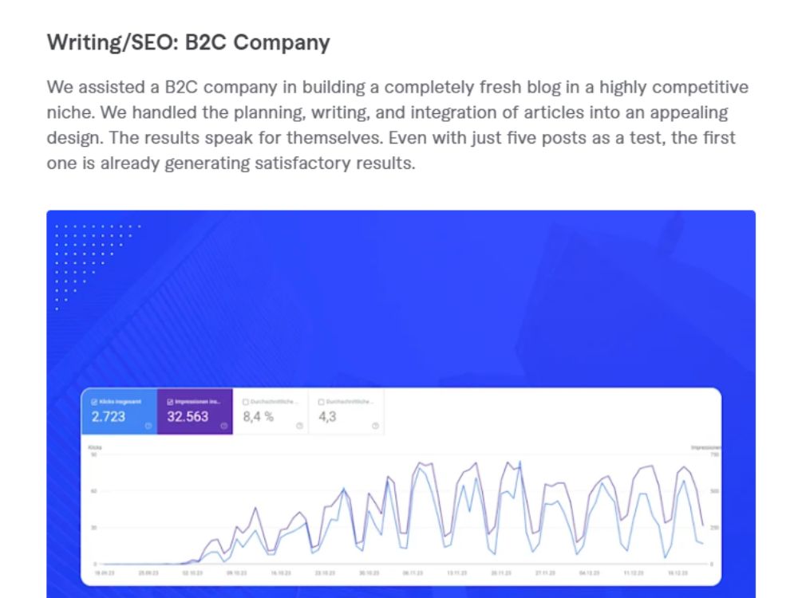The width and height of the screenshot is (798, 598).
Task: Click the 06.11.23 date on x-axis
Action: (x=413, y=573)
